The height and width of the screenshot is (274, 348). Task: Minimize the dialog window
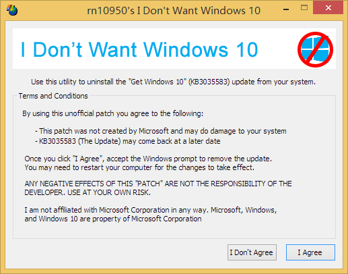click(x=286, y=9)
